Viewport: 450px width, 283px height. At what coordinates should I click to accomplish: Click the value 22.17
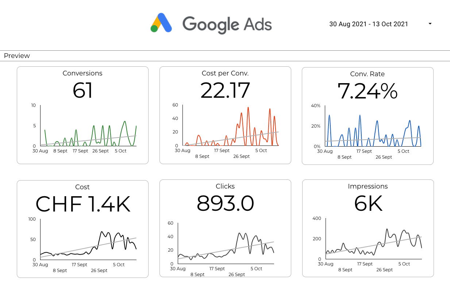(x=225, y=90)
